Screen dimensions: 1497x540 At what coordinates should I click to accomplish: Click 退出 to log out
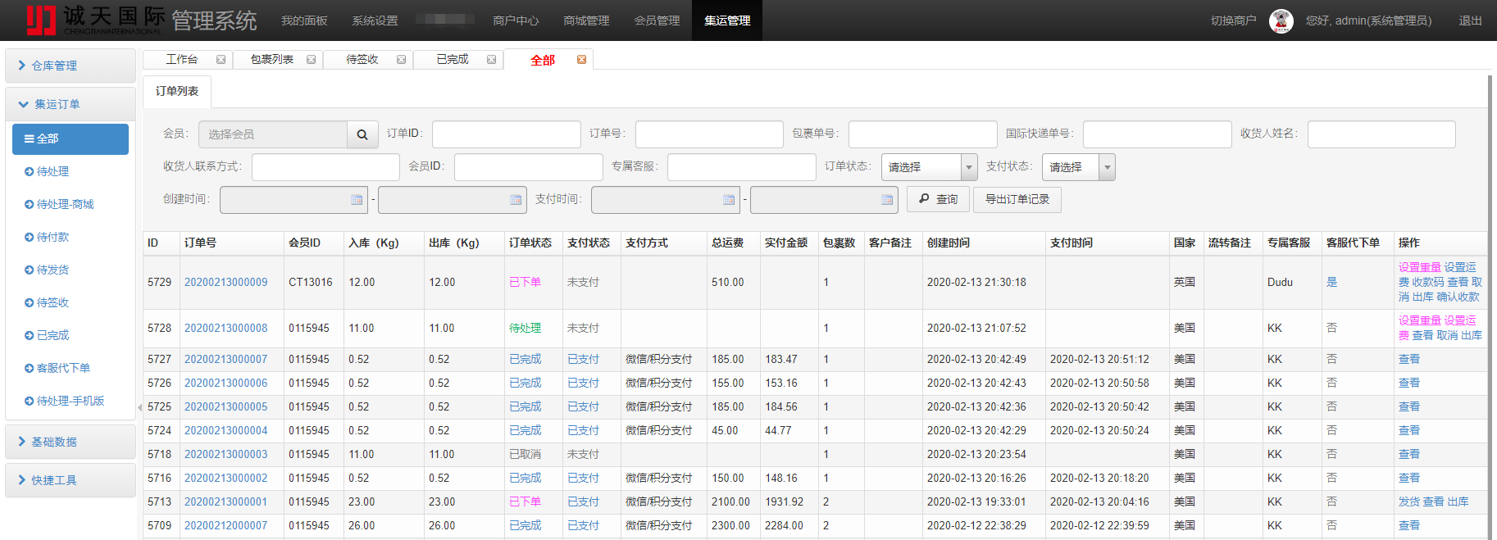(x=1470, y=20)
